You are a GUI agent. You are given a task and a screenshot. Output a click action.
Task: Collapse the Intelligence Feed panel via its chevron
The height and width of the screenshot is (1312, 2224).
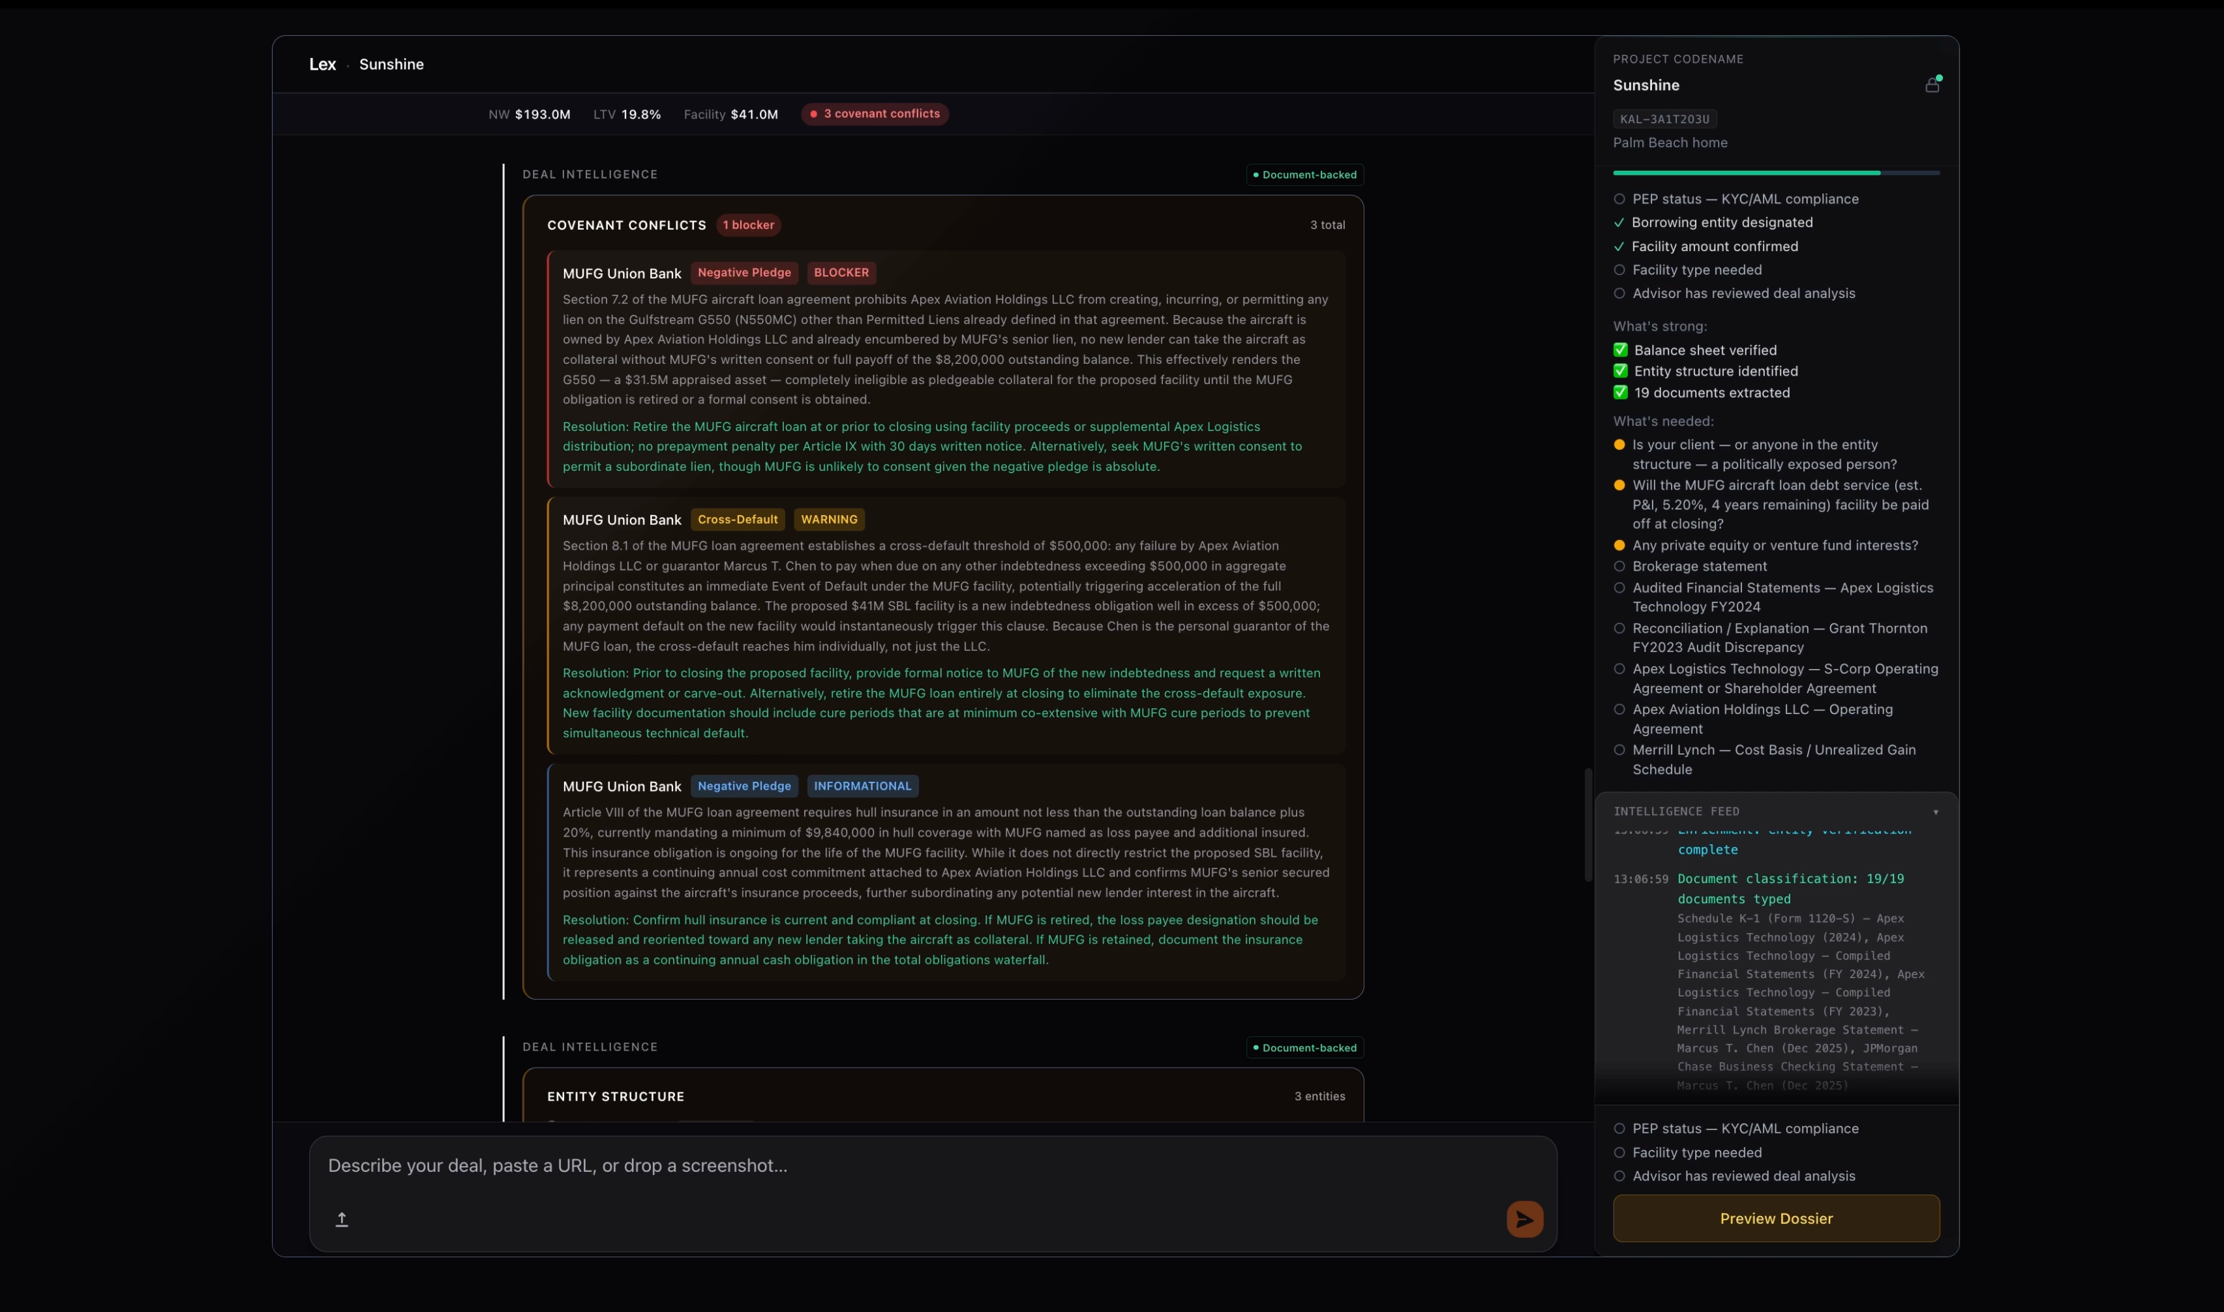coord(1935,811)
